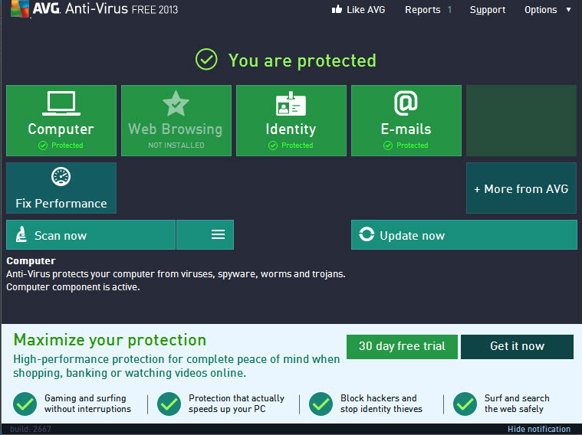
Task: Click the Computer laptop icon
Action: (x=61, y=103)
